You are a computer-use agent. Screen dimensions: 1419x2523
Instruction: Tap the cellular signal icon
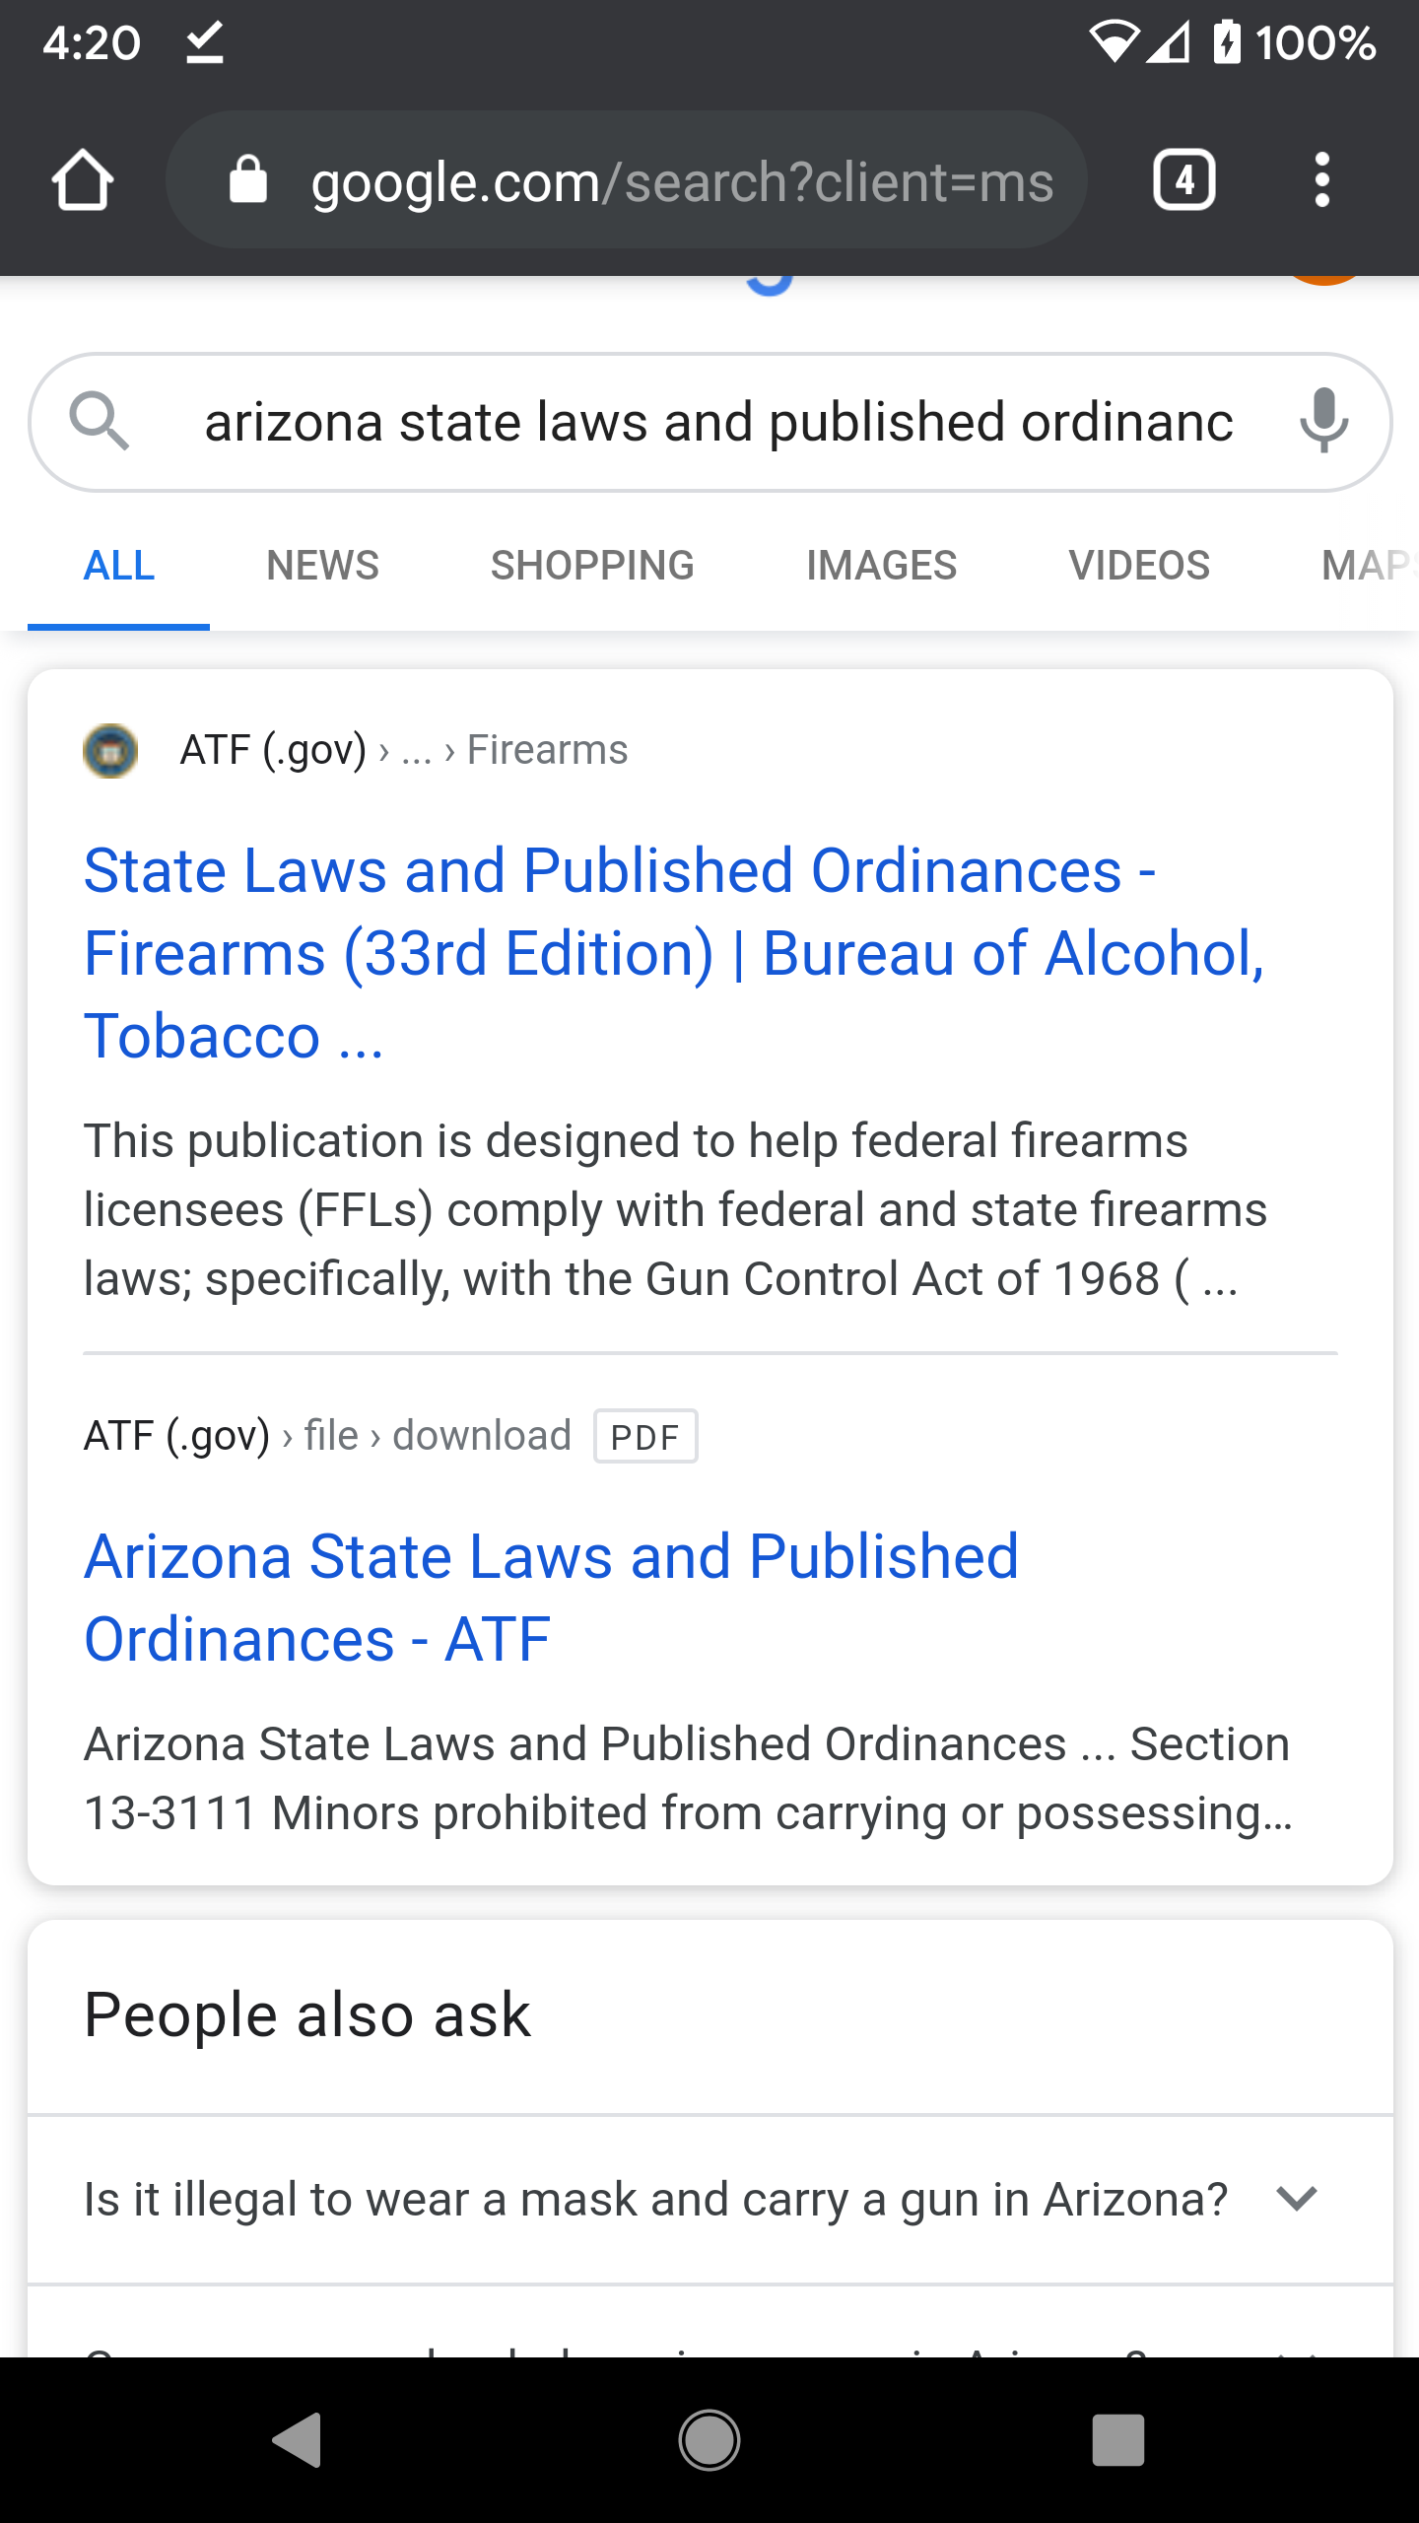pyautogui.click(x=1169, y=42)
